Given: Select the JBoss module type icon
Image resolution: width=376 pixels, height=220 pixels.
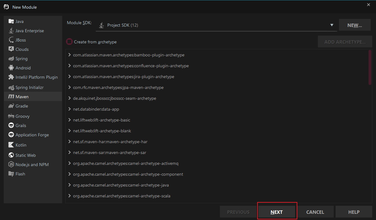Looking at the screenshot, I should [11, 40].
